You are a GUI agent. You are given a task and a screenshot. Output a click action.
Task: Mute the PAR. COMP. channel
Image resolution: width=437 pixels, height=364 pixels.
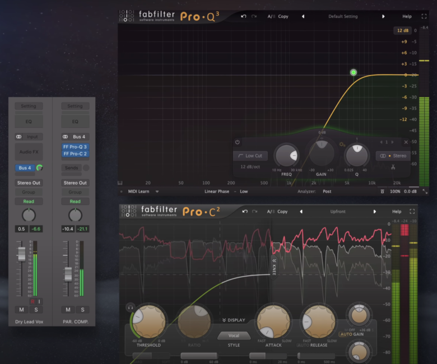[68, 310]
